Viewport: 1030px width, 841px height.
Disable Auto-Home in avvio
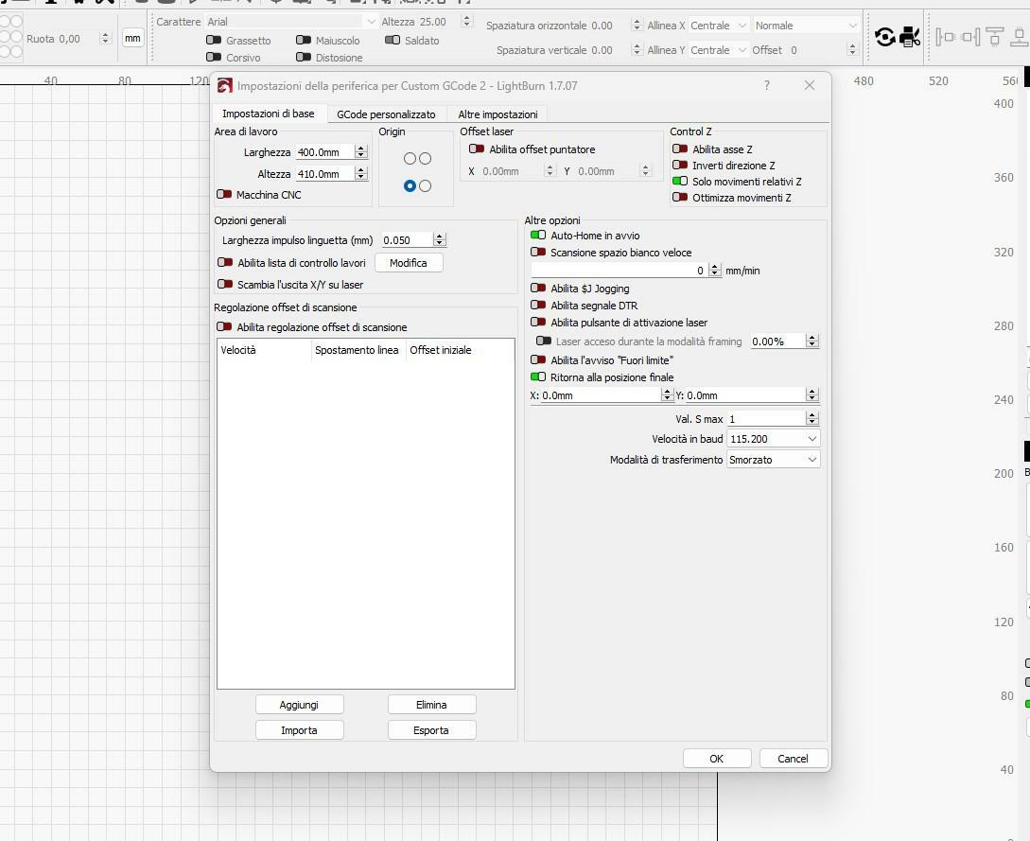(x=538, y=236)
